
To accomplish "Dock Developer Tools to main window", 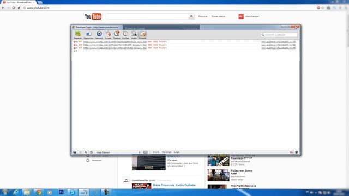I will click(x=75, y=152).
